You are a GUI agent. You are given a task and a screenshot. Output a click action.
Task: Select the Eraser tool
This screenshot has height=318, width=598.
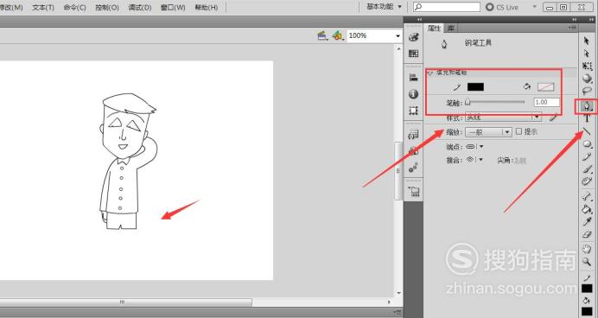[x=587, y=234]
